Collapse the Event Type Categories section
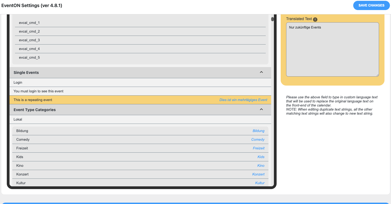Viewport: 391px width, 204px height. pyautogui.click(x=261, y=109)
